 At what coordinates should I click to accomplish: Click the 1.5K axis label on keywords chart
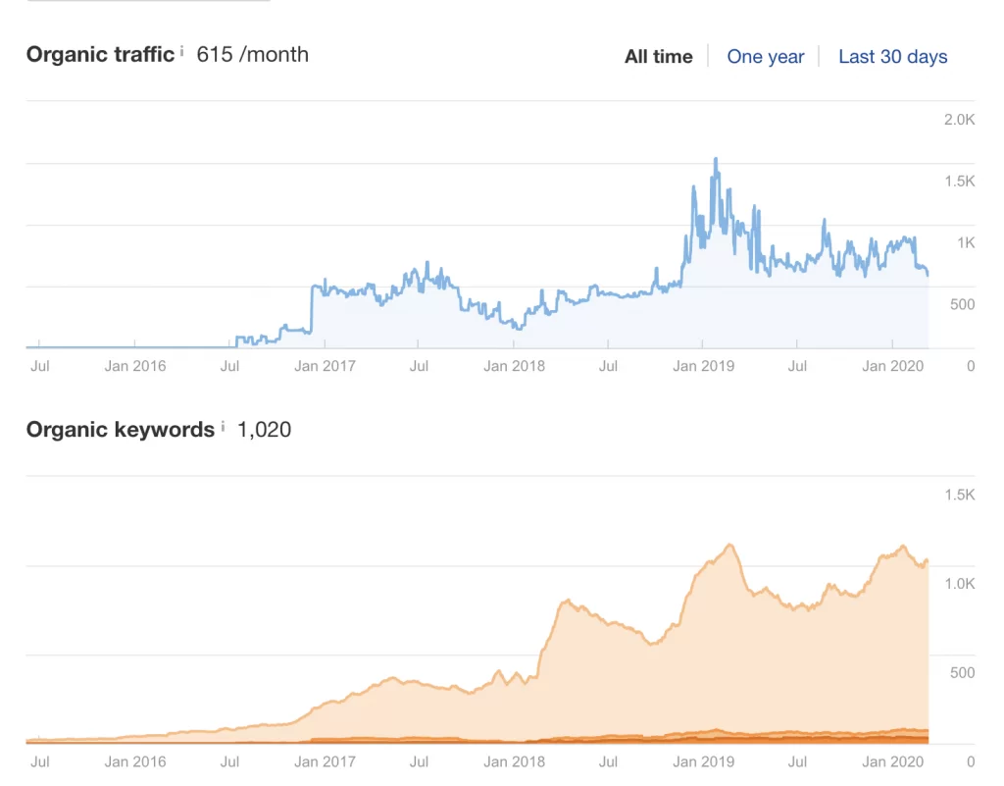[958, 495]
